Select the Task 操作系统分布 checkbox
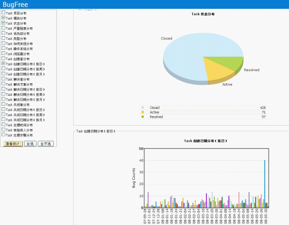Viewport: 289px width, 225px height. click(x=3, y=48)
